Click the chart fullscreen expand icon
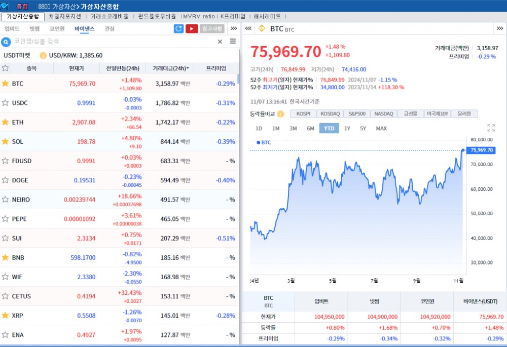 (489, 128)
